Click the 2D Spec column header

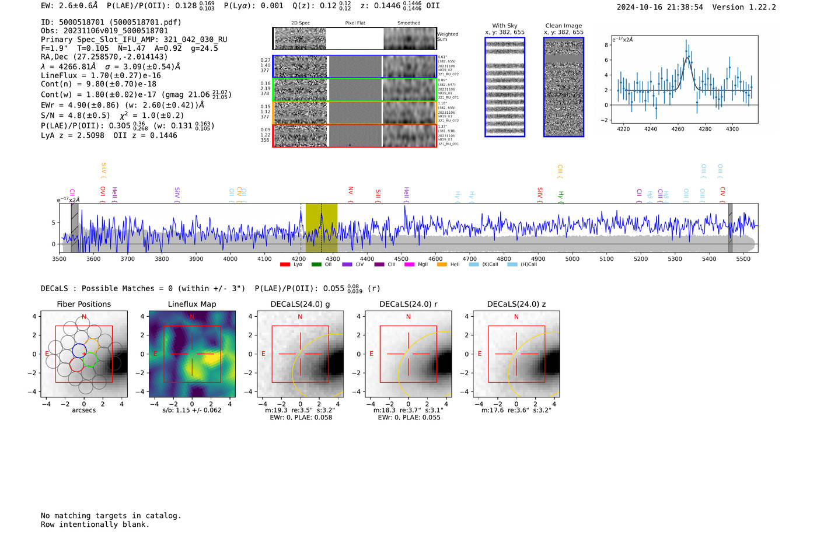click(301, 23)
